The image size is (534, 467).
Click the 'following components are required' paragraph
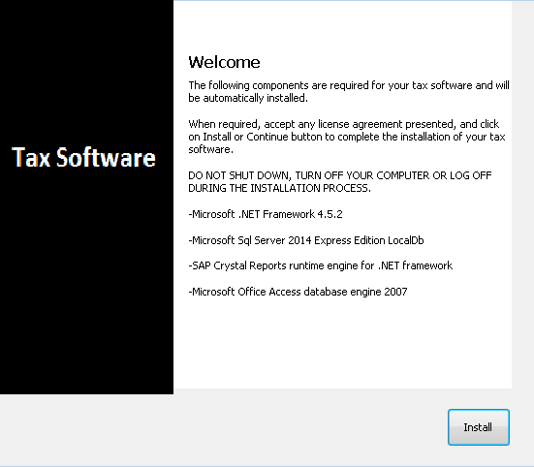tap(349, 92)
